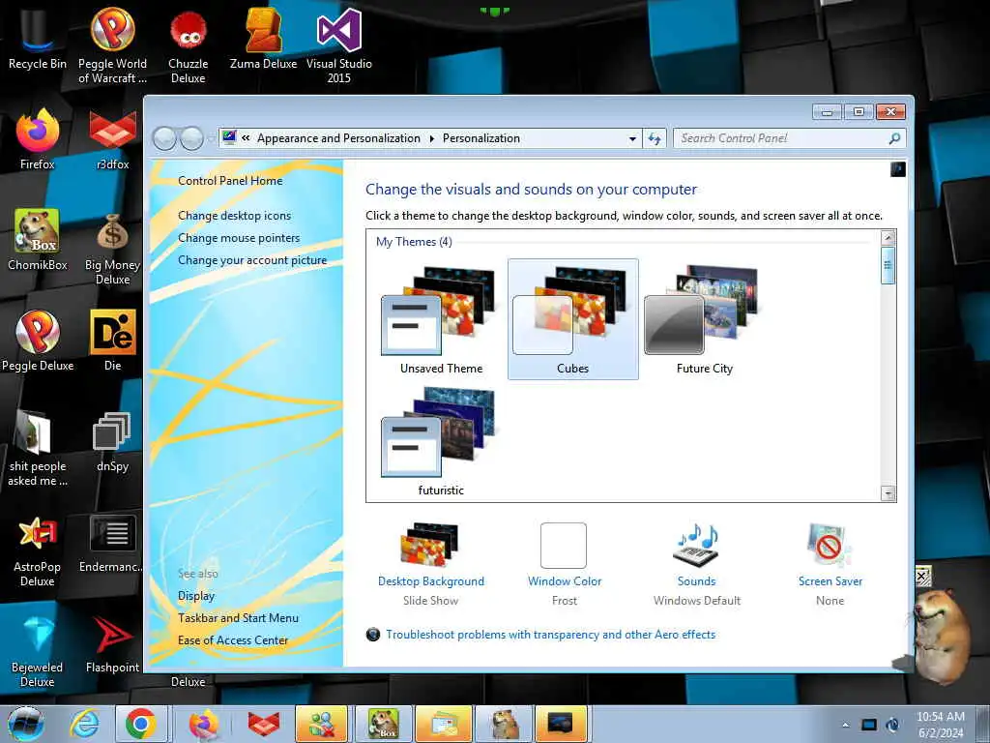
Task: Close the hamster desktop gadget
Action: coord(921,576)
